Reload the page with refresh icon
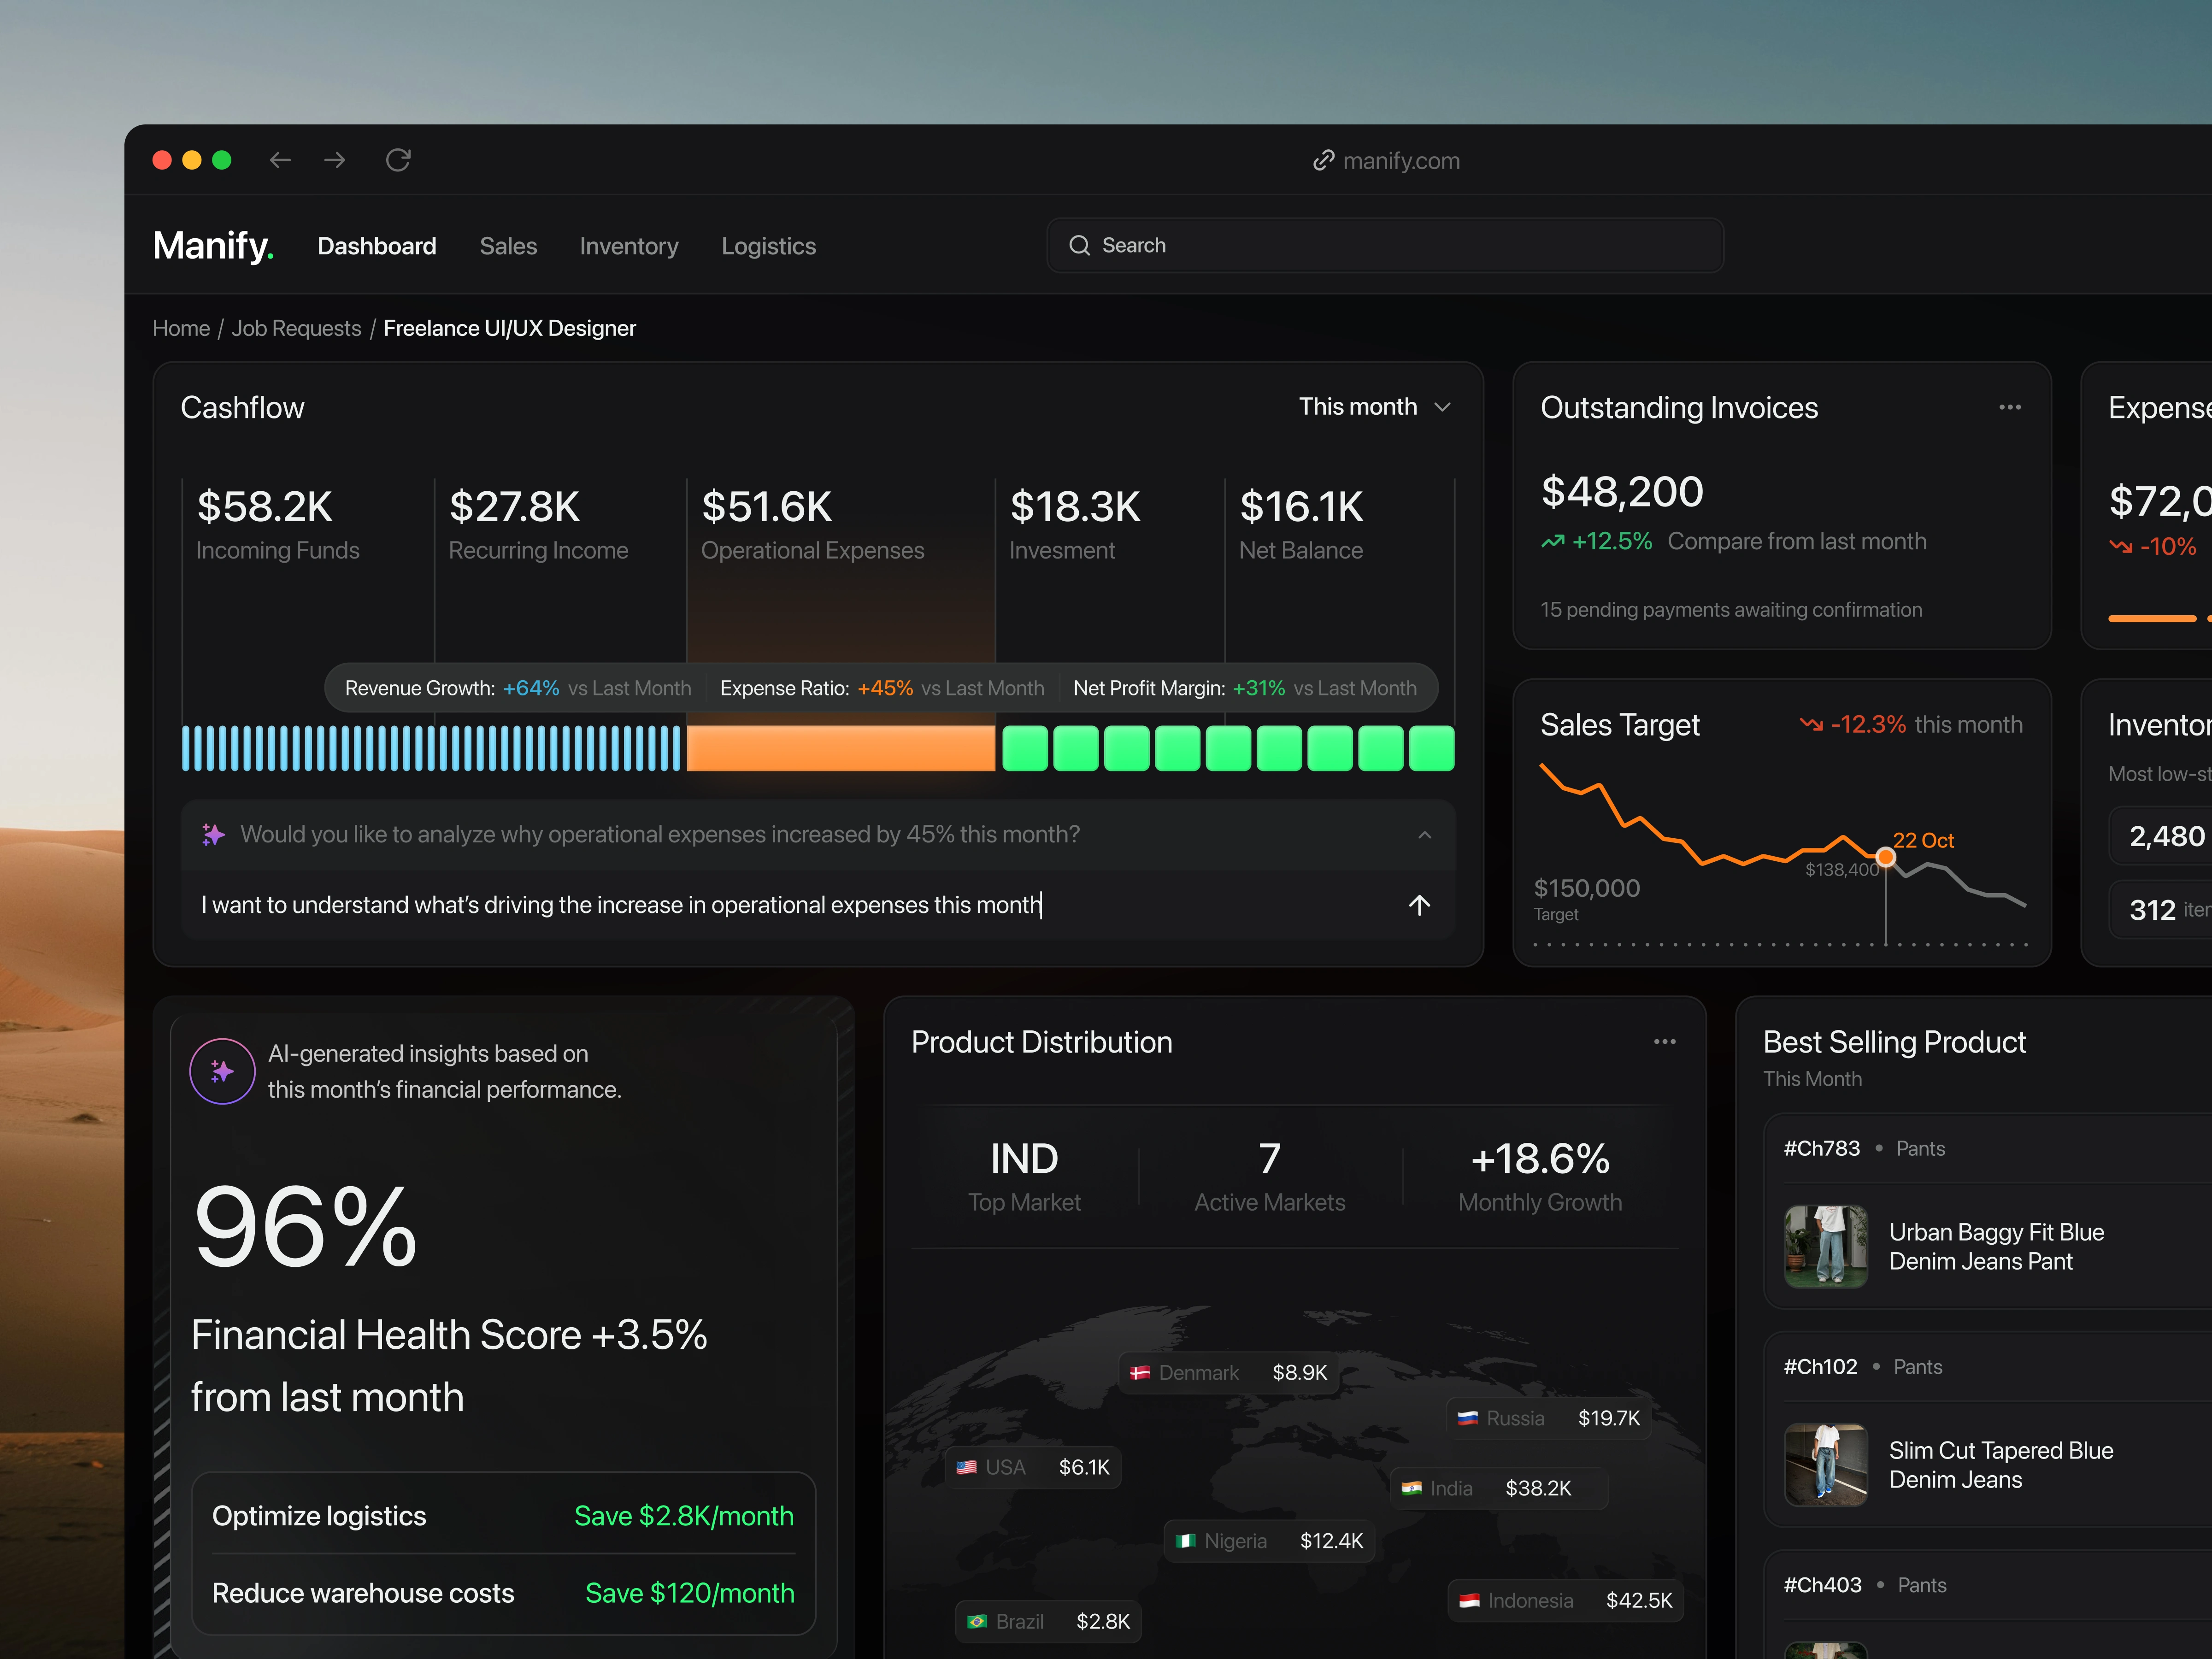The height and width of the screenshot is (1659, 2212). point(398,160)
